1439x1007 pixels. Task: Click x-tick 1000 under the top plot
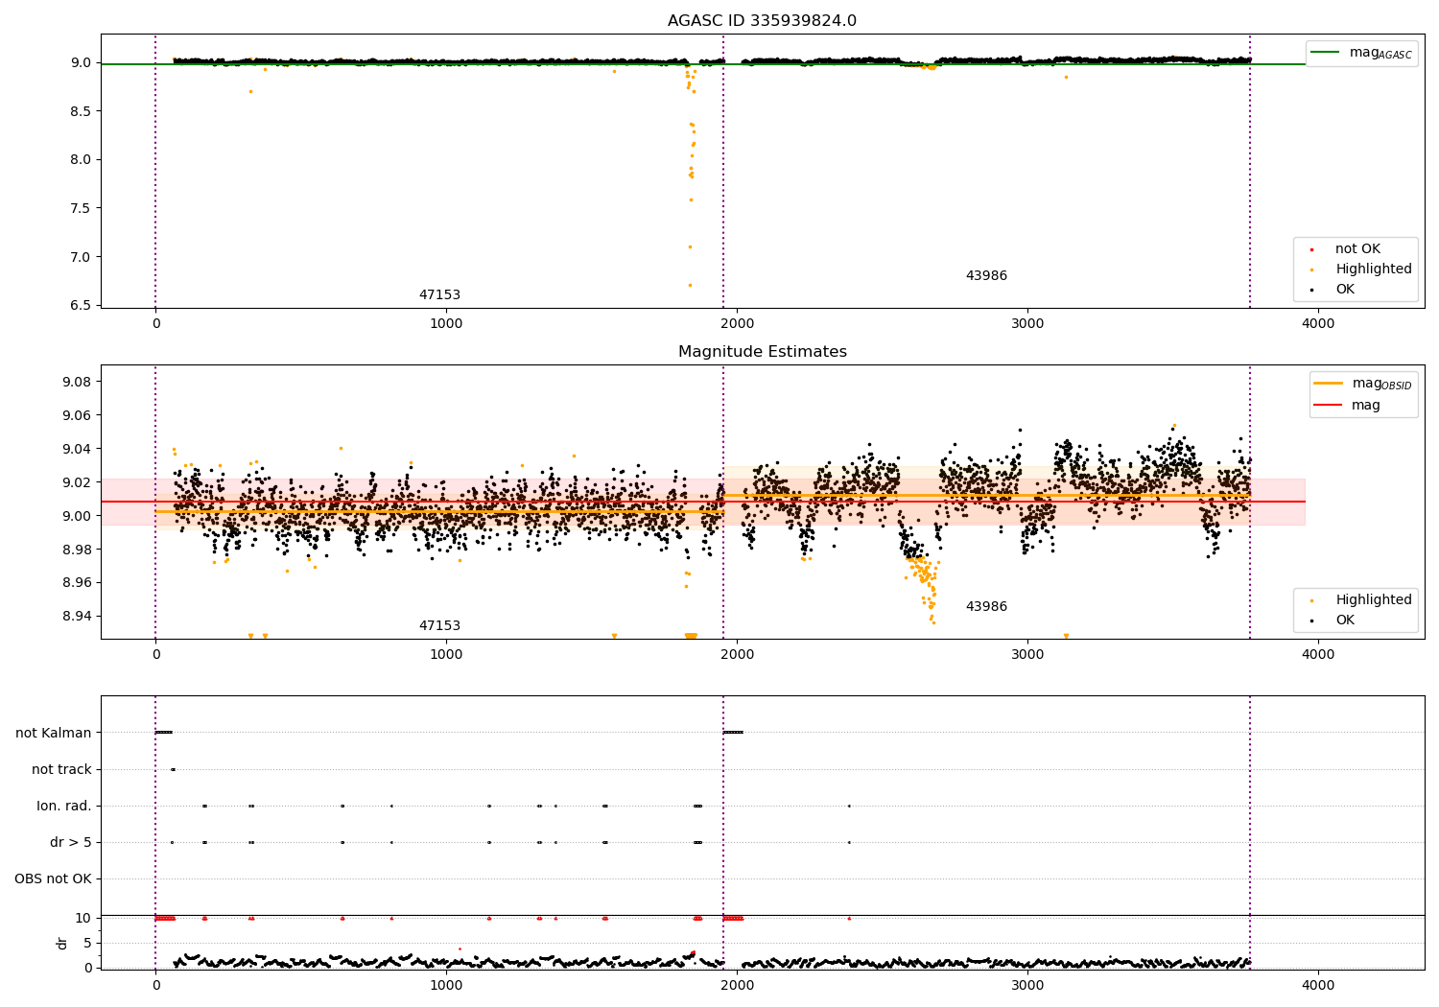click(x=446, y=324)
